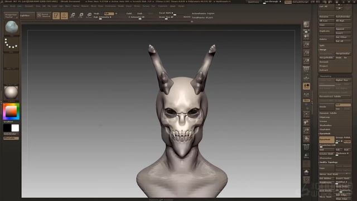Select the Scale transform tool in top shelf
This screenshot has width=357, height=201.
(x=81, y=16)
